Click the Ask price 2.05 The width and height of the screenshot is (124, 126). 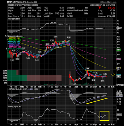[38, 8]
